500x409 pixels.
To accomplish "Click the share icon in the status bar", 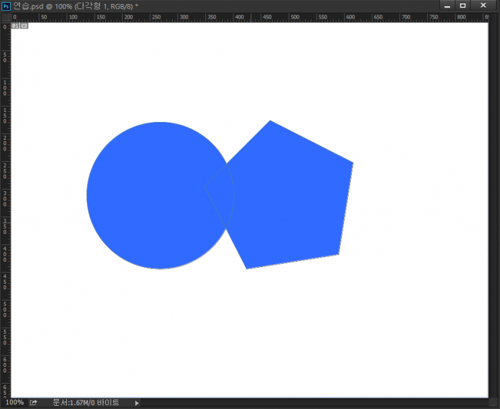I will [34, 402].
